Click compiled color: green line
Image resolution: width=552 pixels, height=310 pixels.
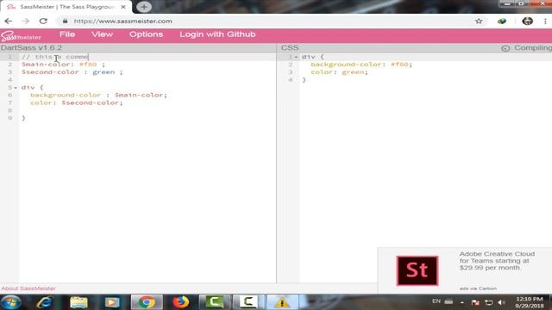point(339,72)
